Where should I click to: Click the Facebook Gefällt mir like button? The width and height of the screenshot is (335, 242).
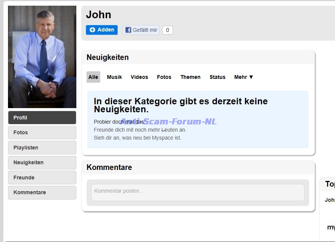[141, 30]
